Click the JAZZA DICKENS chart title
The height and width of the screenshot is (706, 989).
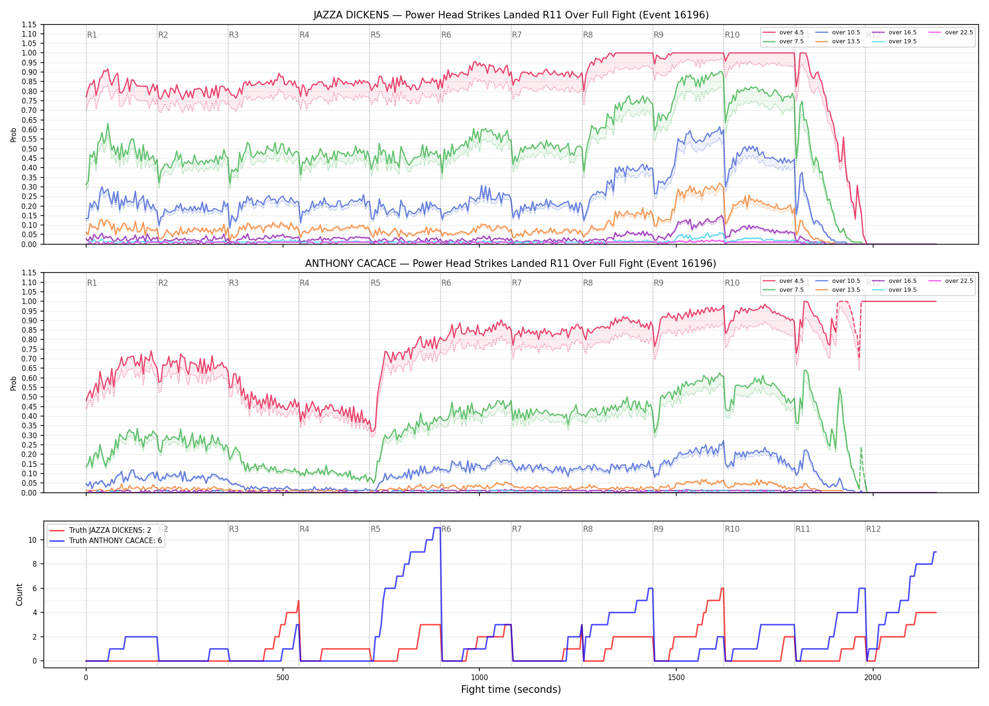tap(511, 15)
